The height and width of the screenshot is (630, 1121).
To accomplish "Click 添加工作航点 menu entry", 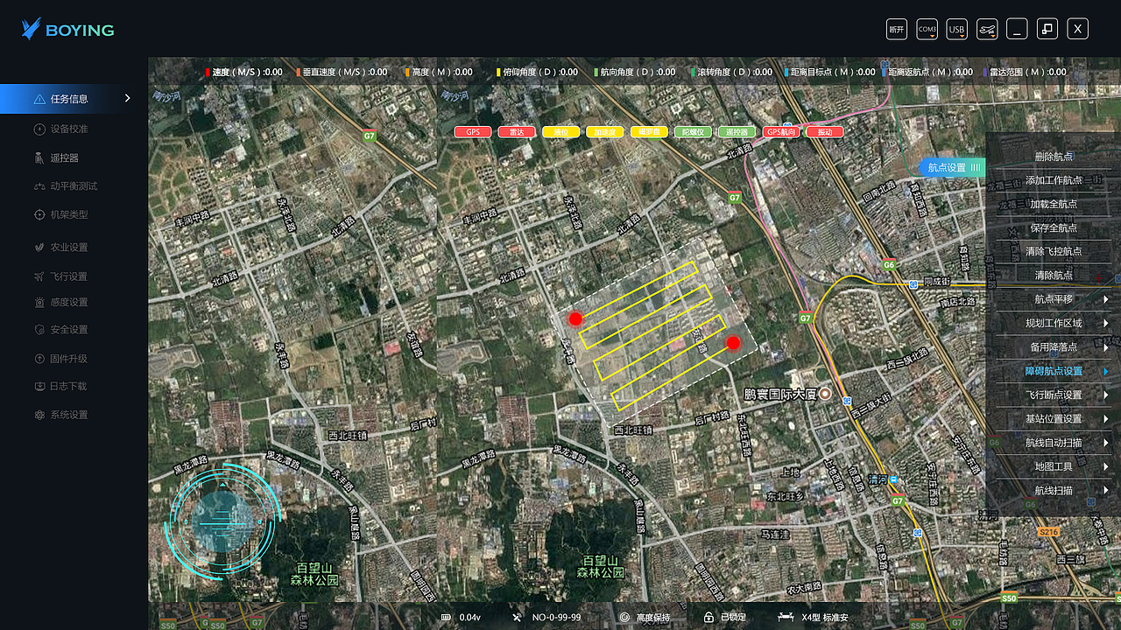I will pyautogui.click(x=1054, y=180).
